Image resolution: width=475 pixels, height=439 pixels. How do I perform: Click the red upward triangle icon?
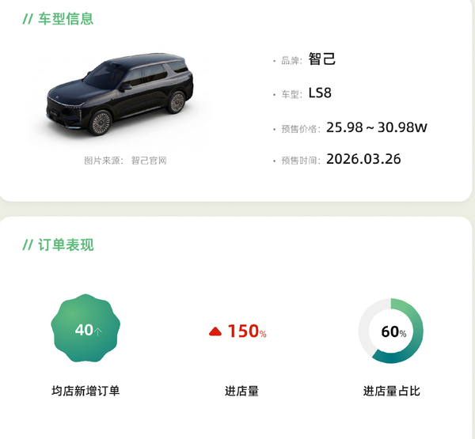click(215, 332)
